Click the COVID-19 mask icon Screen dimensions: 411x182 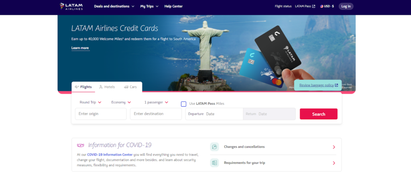(x=80, y=146)
